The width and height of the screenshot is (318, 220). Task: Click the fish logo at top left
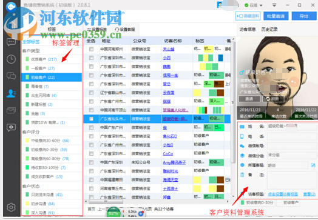click(11, 7)
